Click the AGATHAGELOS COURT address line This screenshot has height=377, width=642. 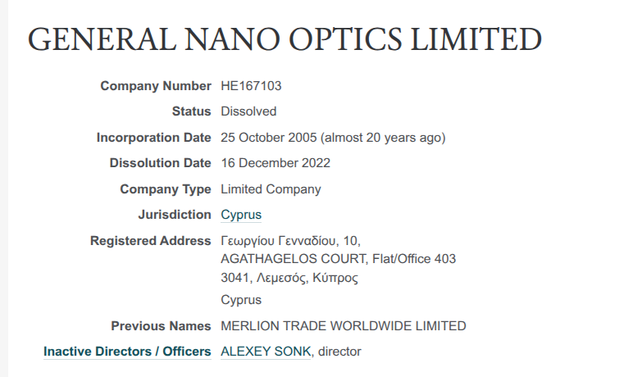point(338,259)
